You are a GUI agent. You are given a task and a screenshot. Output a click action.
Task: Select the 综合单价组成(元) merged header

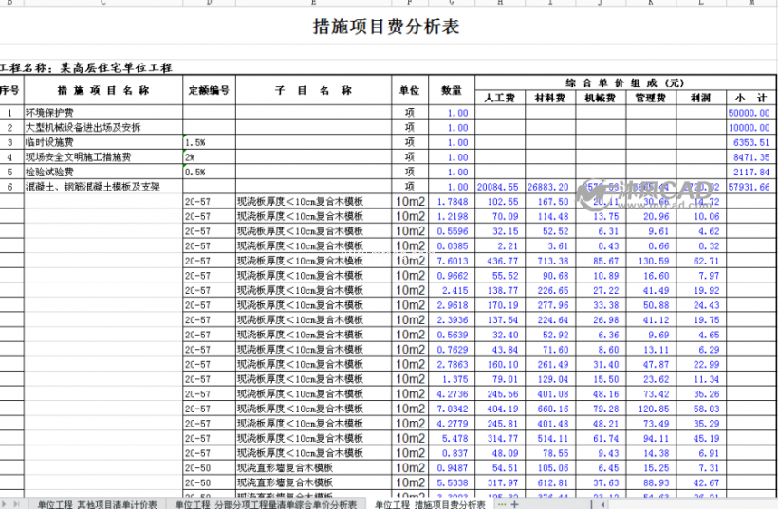[x=625, y=82]
